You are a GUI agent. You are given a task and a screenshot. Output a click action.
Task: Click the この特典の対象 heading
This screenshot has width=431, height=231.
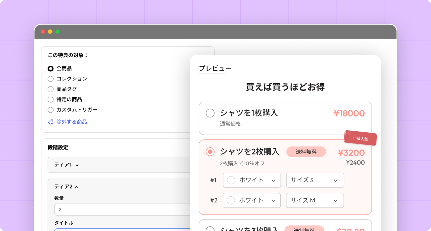[68, 55]
